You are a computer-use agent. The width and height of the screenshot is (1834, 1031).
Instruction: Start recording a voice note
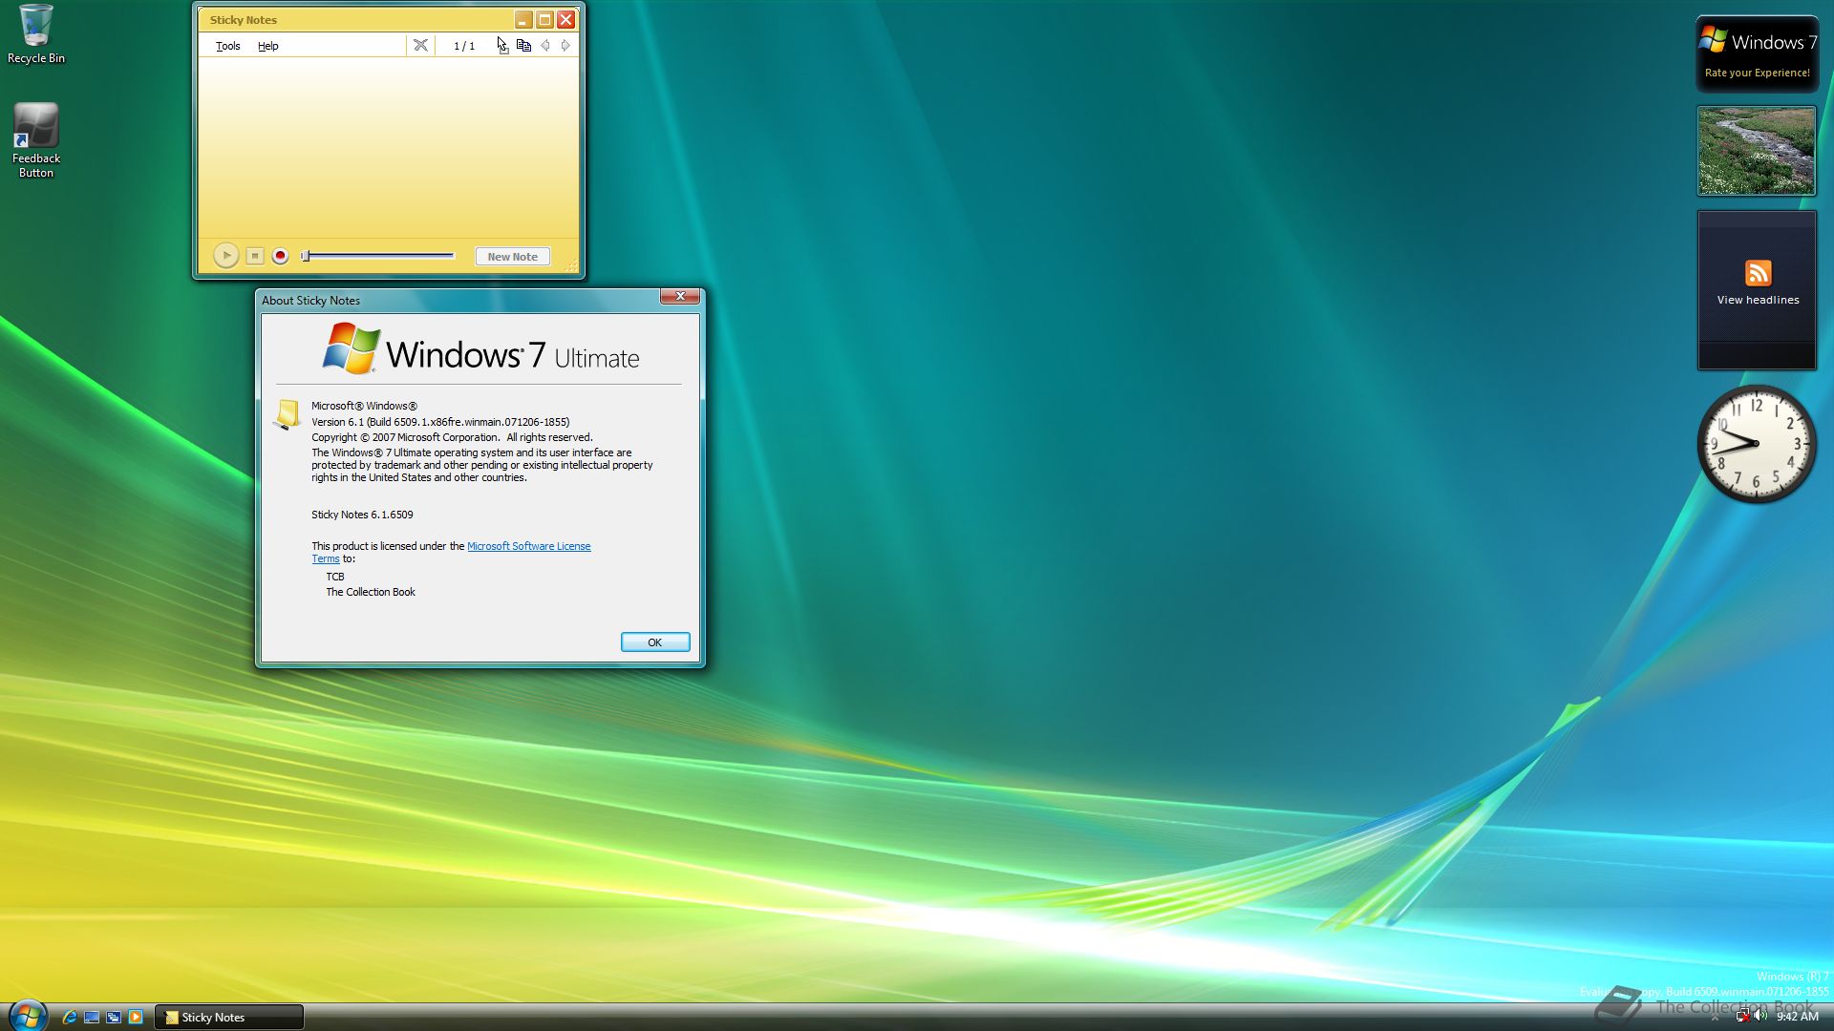coord(280,256)
